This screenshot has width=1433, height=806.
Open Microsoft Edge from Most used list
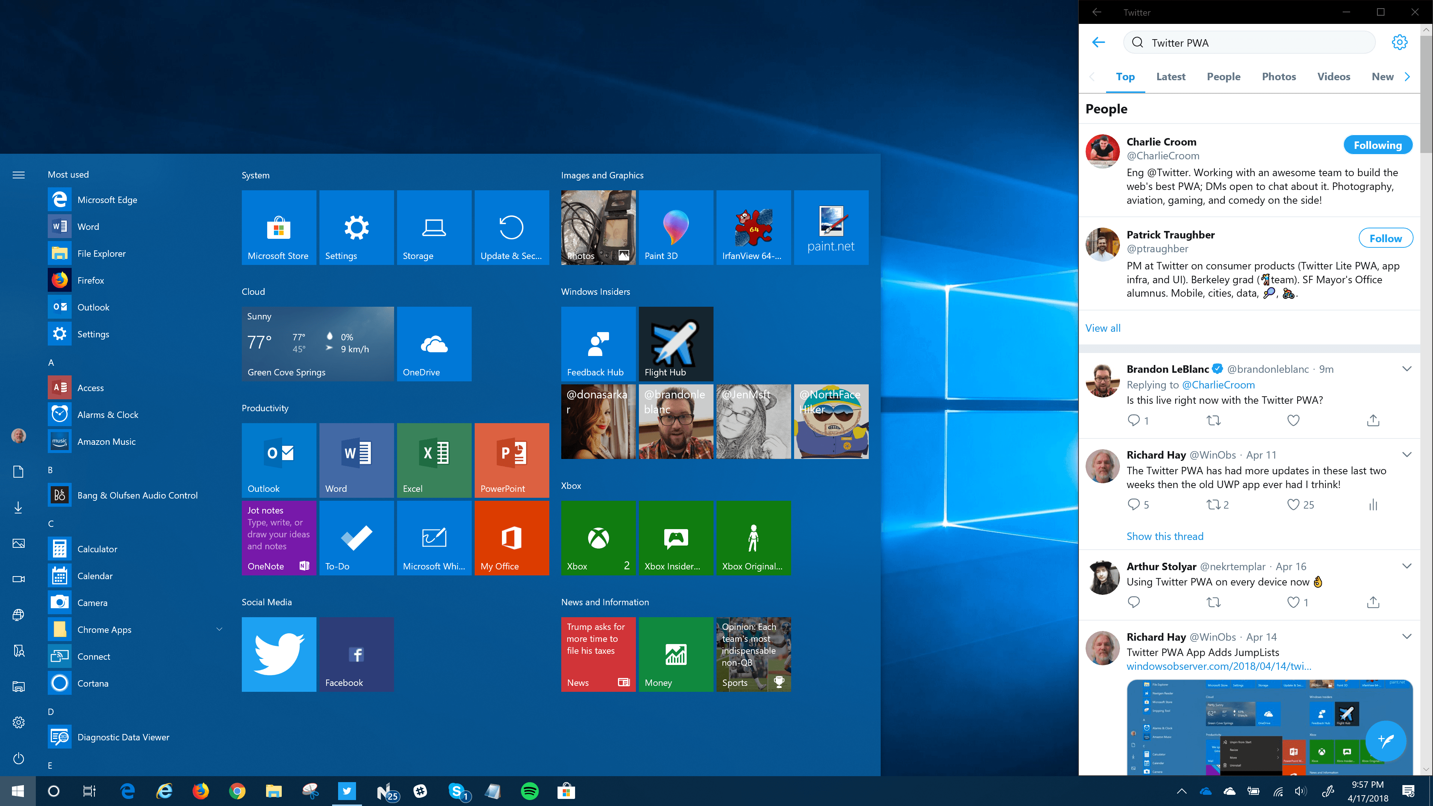[x=135, y=200]
